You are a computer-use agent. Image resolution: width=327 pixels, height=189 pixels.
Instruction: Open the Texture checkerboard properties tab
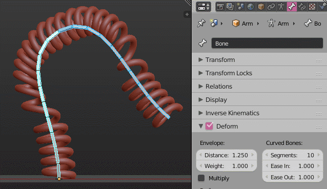click(312, 7)
